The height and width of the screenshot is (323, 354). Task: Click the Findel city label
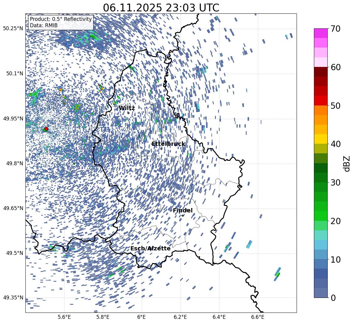(x=183, y=210)
